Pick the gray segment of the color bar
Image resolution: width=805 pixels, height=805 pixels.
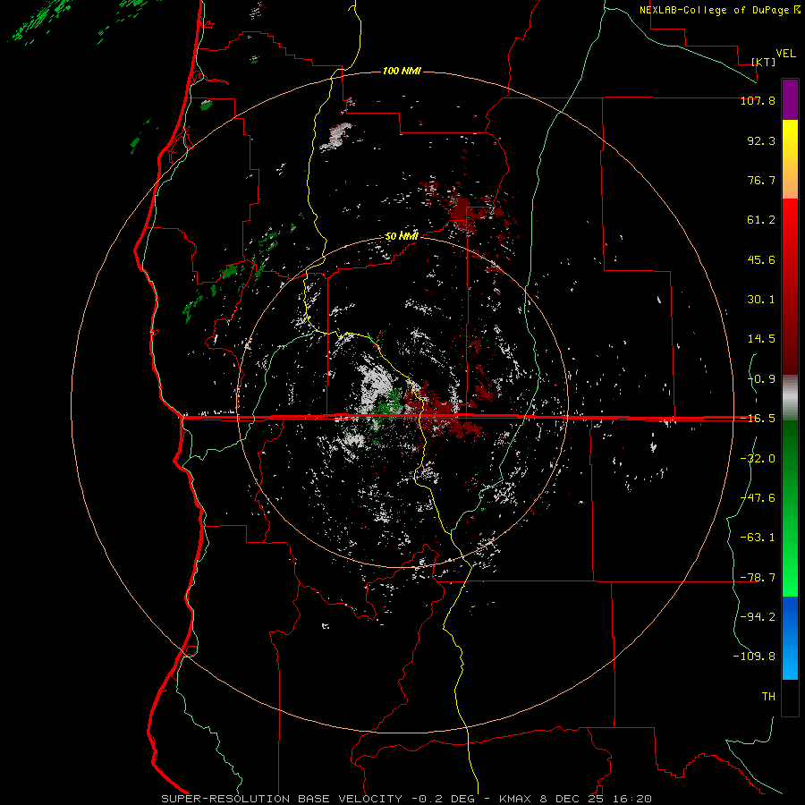790,397
